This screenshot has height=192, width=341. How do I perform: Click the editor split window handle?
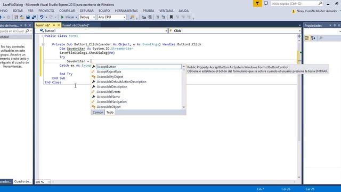tap(299, 36)
